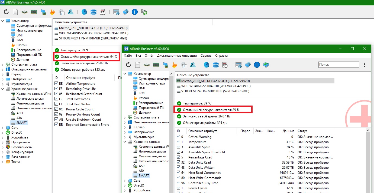374x193 pixels.
Task: Click the memory module icon in v8.00 toolbar
Action: pyautogui.click(x=156, y=65)
